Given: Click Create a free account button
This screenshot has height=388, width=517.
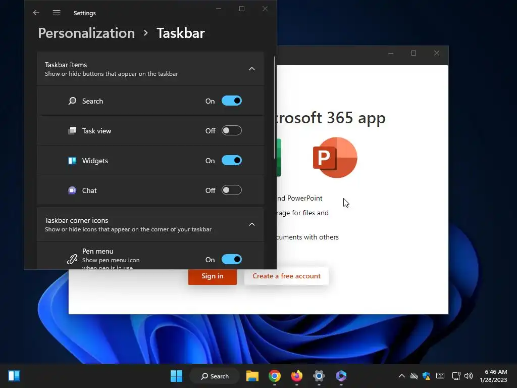Looking at the screenshot, I should point(286,276).
